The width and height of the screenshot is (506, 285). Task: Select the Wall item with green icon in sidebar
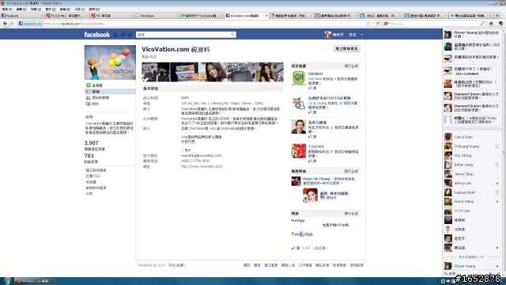[110, 85]
